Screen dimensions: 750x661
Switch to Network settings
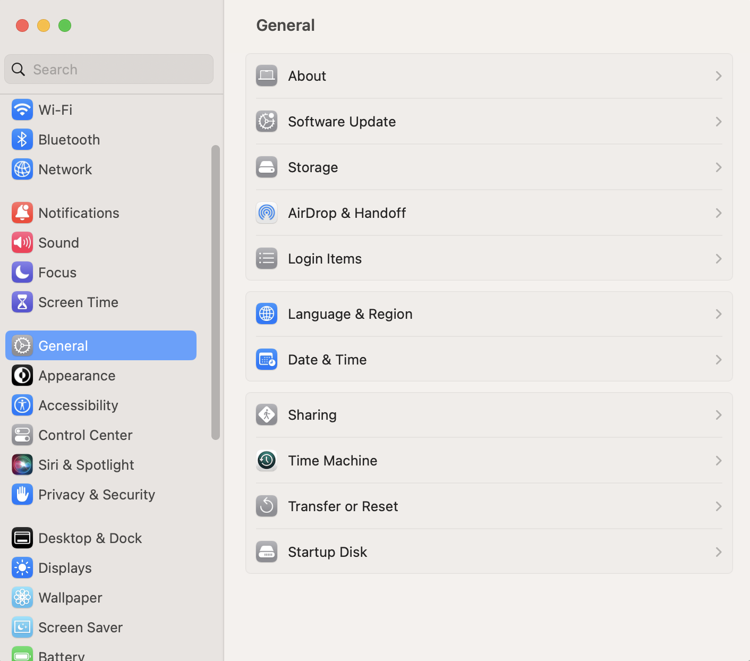point(65,169)
